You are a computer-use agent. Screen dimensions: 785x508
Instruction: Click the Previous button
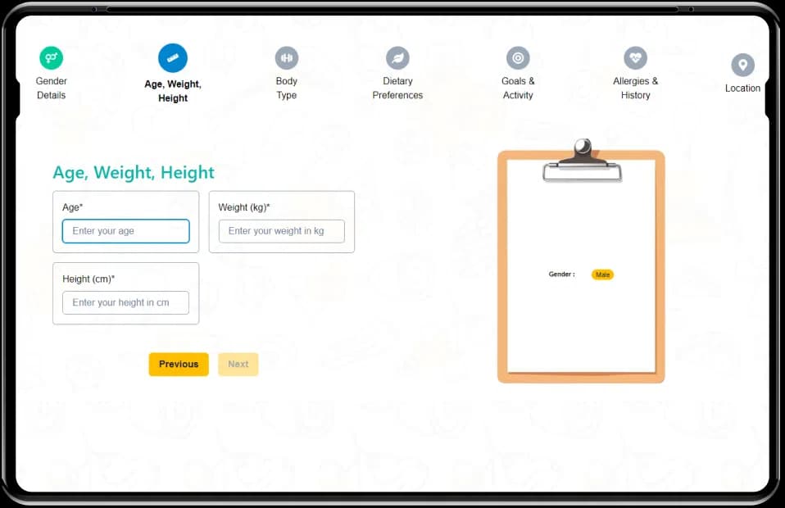(x=178, y=364)
